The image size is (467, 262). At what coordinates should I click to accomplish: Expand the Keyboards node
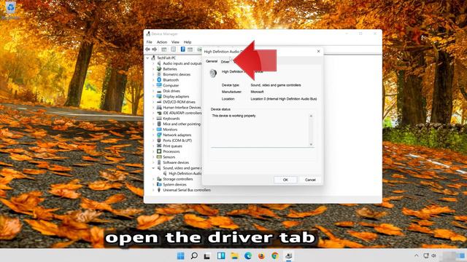coord(154,119)
